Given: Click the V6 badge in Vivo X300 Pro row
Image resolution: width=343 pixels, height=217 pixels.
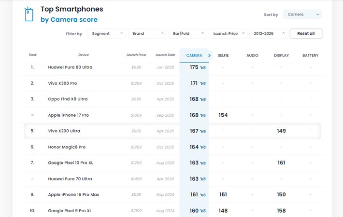Looking at the screenshot, I should click(x=203, y=83).
